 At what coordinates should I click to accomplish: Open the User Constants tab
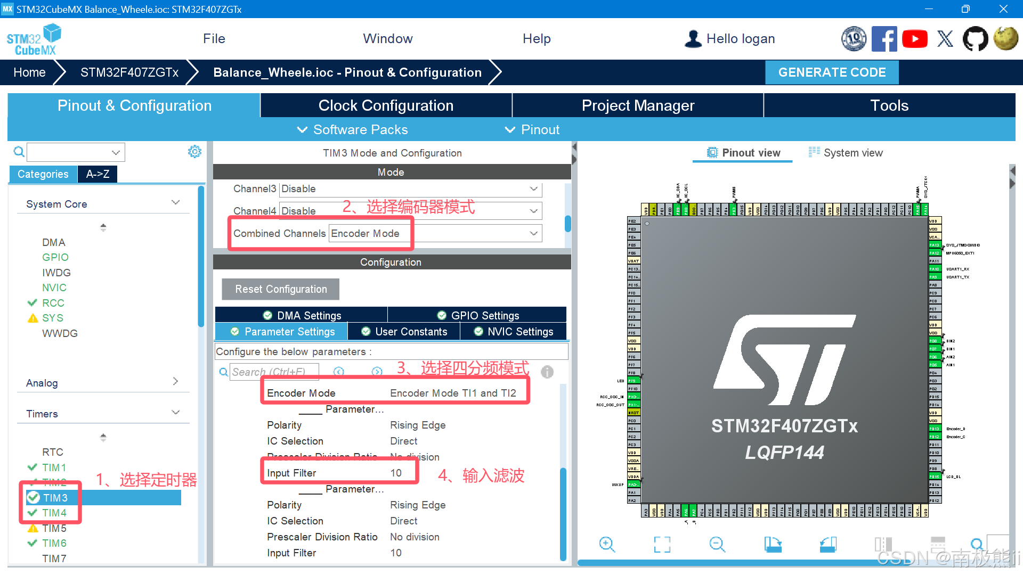(404, 331)
